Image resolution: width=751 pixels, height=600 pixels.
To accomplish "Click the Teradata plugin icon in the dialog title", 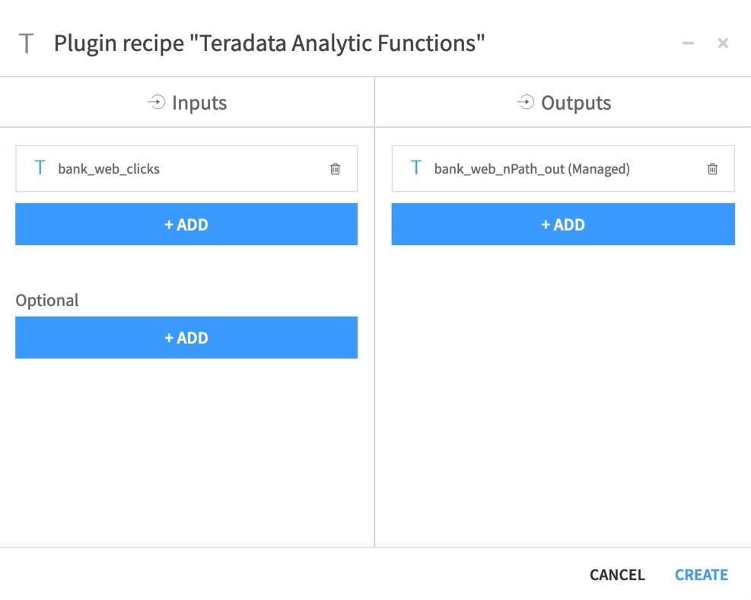I will click(x=26, y=43).
